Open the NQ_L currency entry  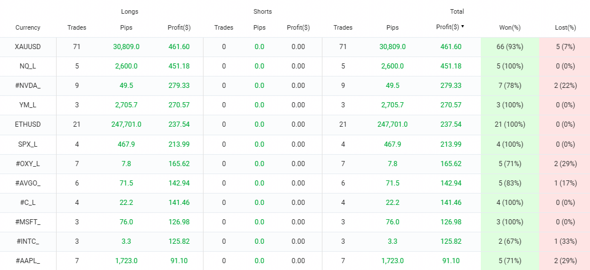coord(28,66)
